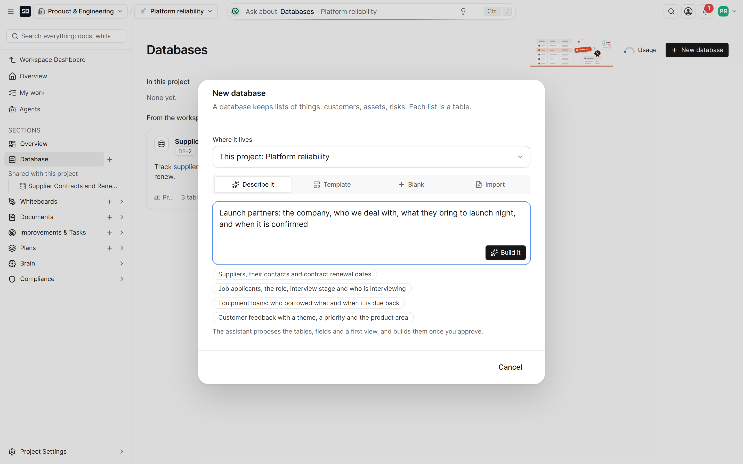Switch to the Blank tab

tap(411, 184)
